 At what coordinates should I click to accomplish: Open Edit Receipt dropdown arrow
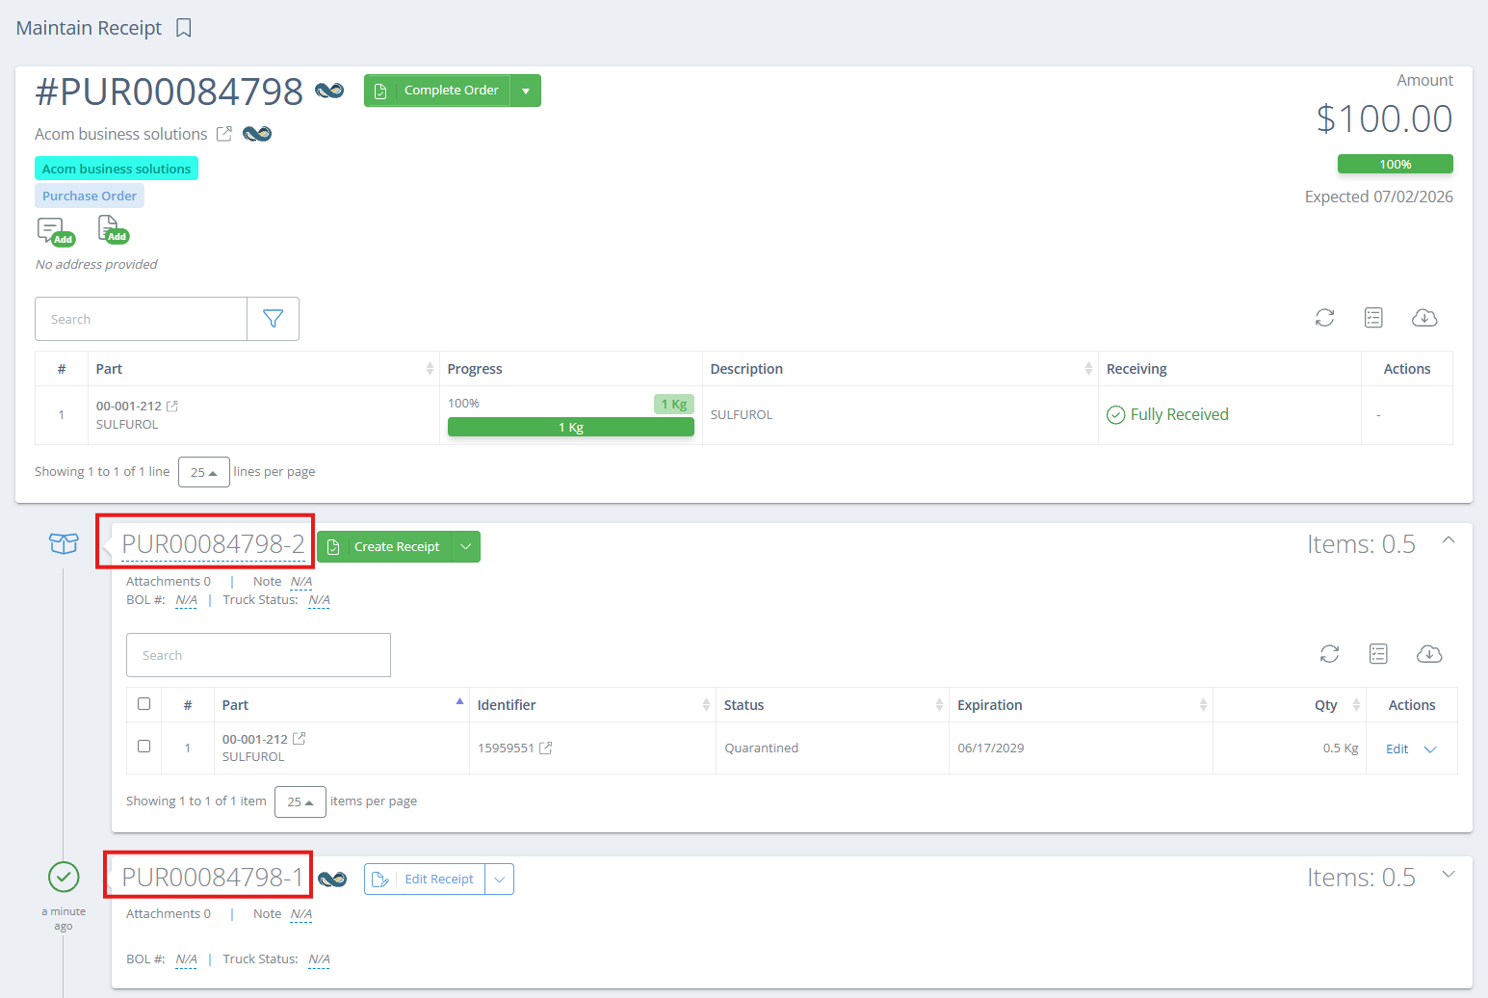(500, 880)
